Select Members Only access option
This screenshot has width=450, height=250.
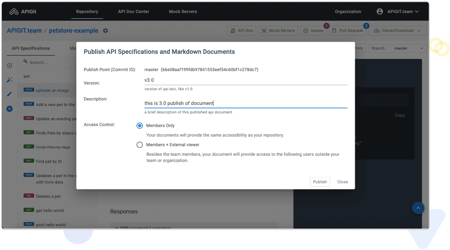click(140, 126)
